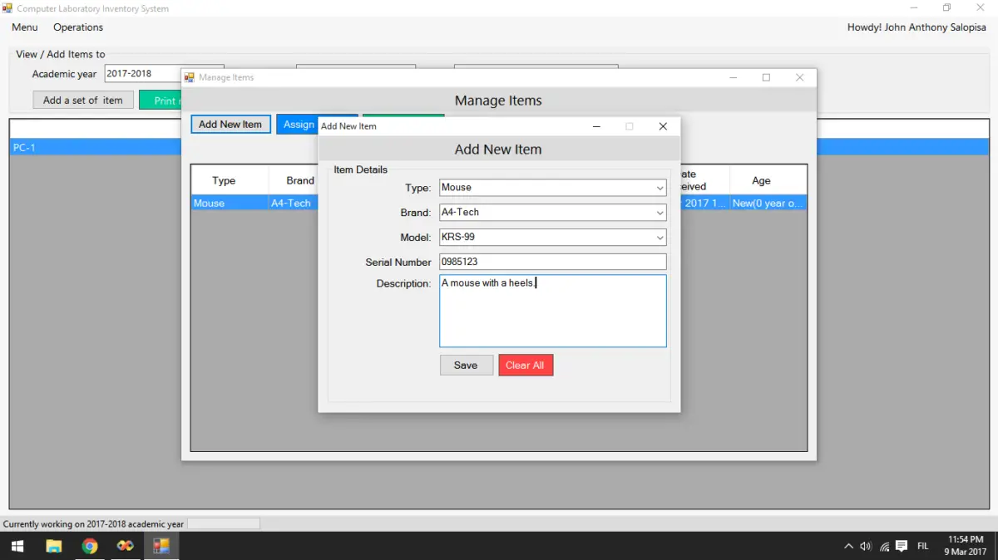Launch File Explorer from the taskbar
Screen dimensions: 998x560
coord(53,546)
